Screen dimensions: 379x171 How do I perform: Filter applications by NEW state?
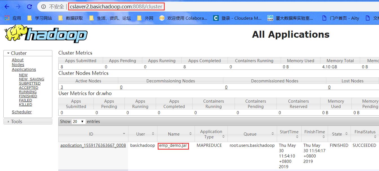point(23,75)
